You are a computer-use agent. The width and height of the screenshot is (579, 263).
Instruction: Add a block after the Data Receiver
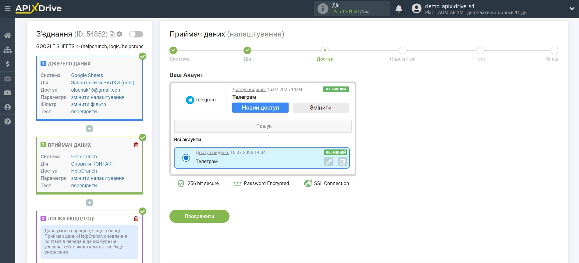coord(89,202)
